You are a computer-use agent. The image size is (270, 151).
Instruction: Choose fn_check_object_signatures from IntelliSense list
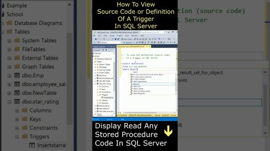tap(142, 77)
